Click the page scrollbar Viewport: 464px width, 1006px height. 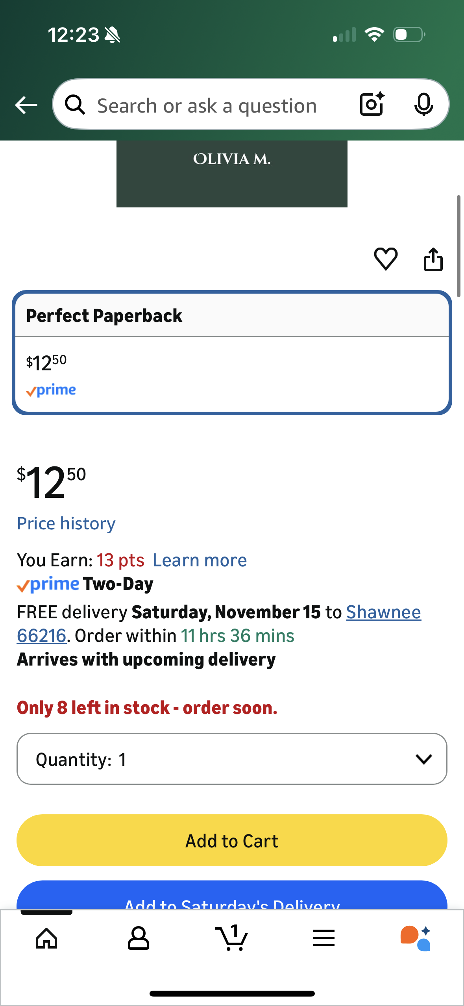click(x=458, y=246)
